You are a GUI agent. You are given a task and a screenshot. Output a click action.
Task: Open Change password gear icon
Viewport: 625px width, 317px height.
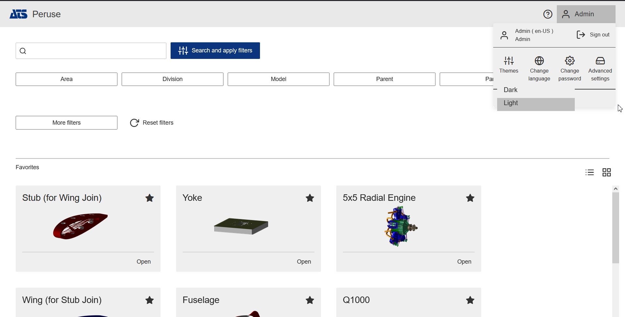click(x=570, y=61)
